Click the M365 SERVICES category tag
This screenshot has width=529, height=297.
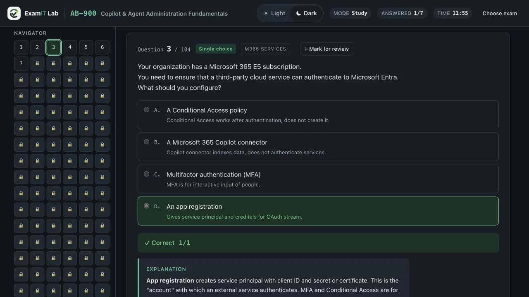click(x=265, y=49)
